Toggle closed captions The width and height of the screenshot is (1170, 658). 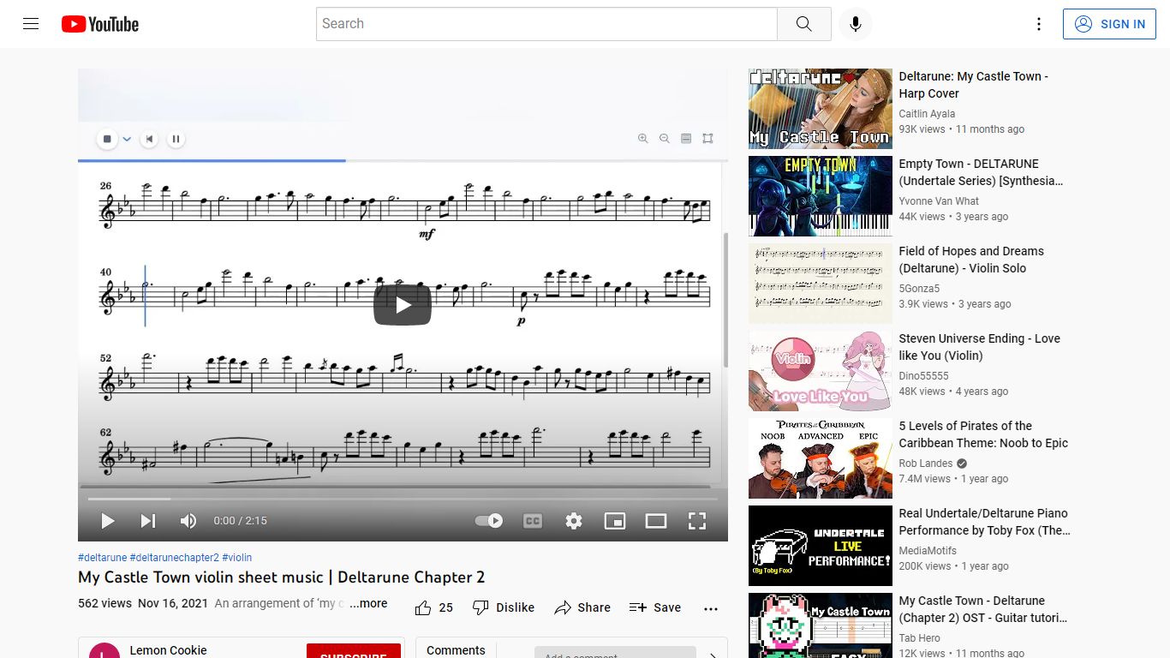point(533,521)
